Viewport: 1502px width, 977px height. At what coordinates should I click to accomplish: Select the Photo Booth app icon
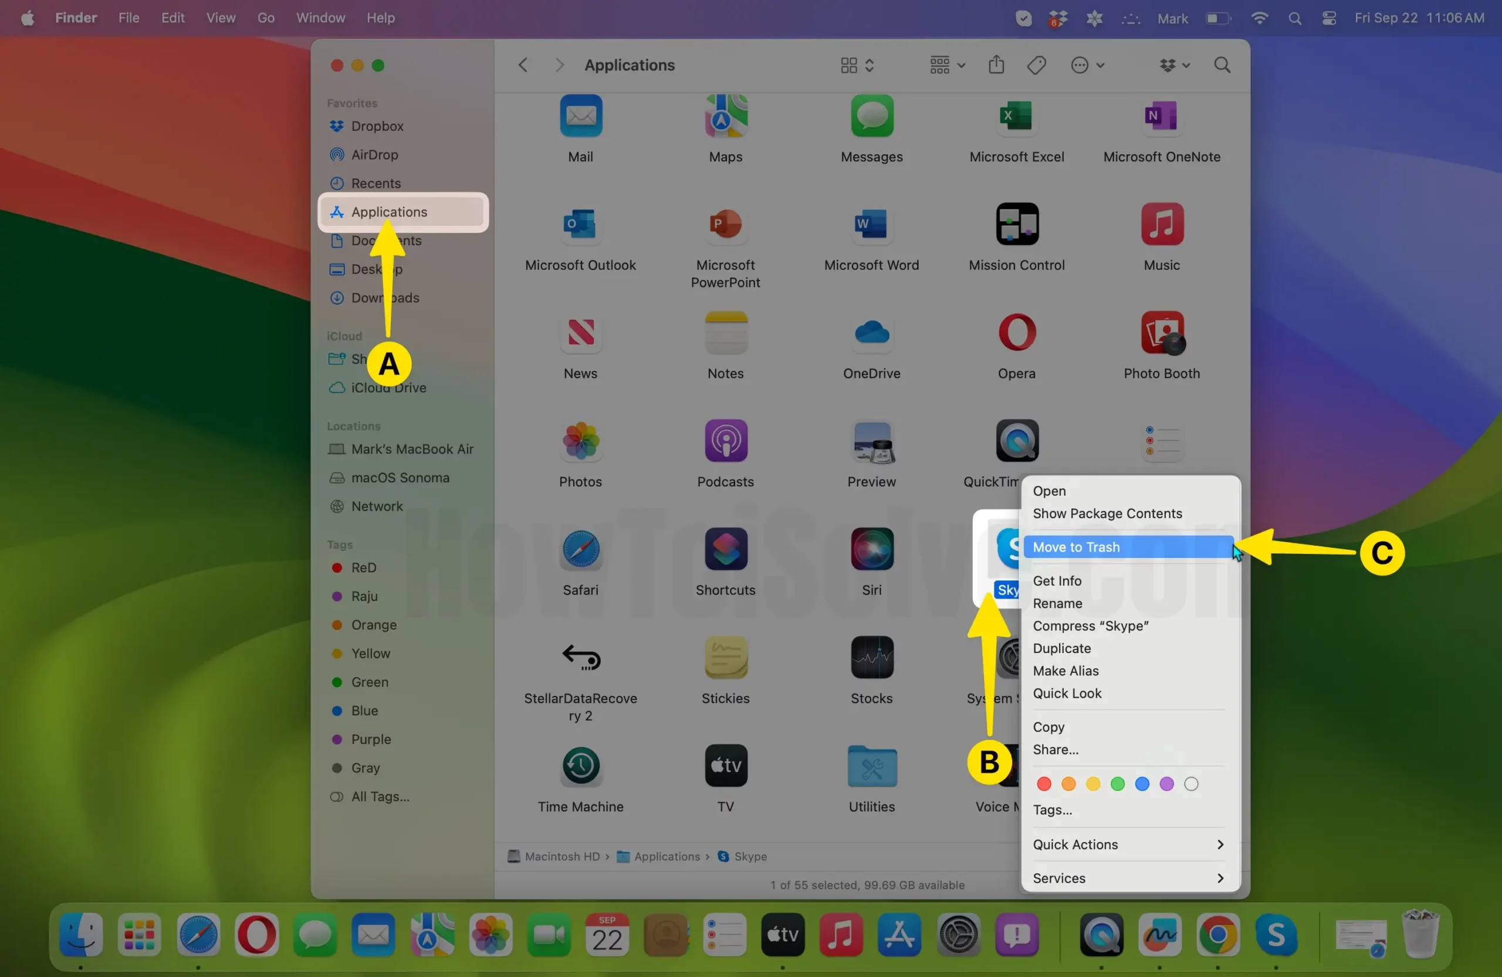(1162, 333)
